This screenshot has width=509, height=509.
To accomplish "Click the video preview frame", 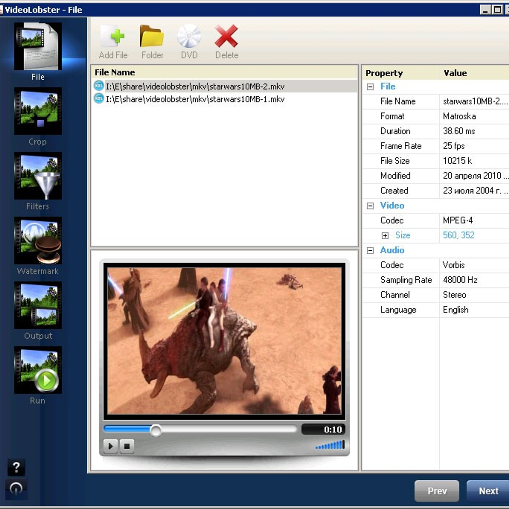I will pos(224,341).
